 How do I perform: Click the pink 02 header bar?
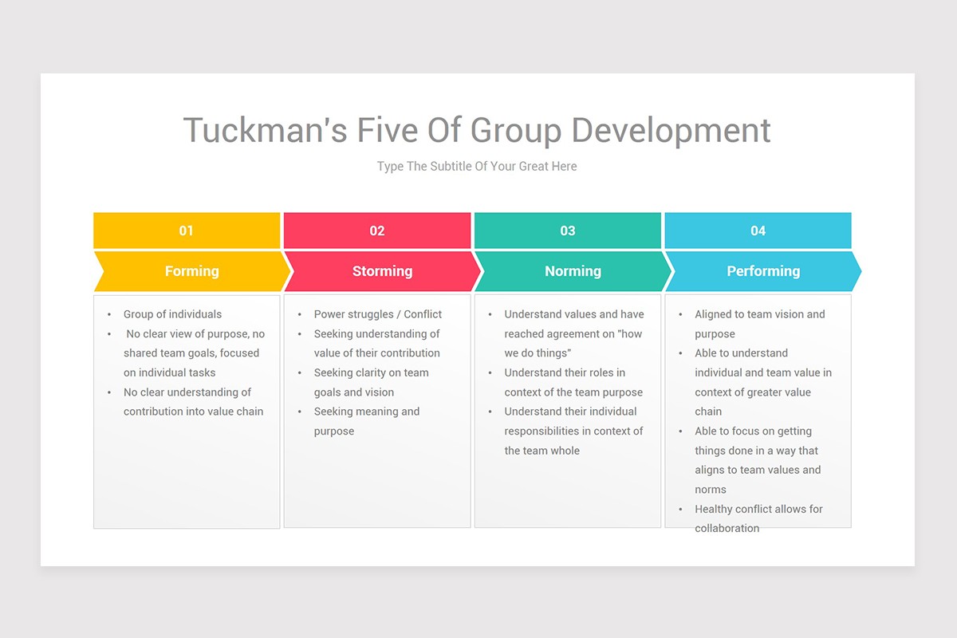(377, 230)
